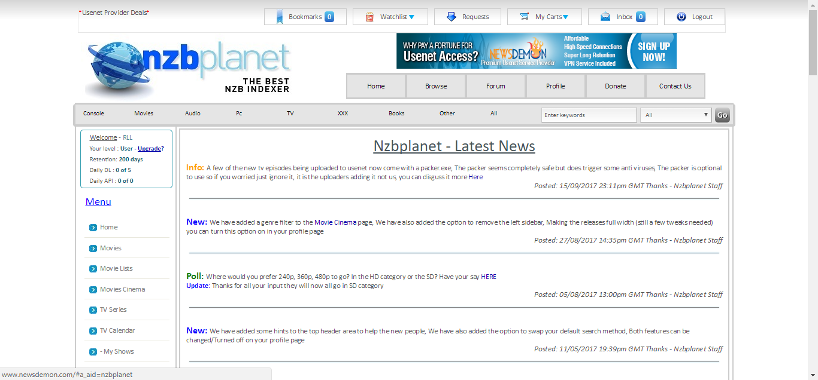Open the Donate navigation tab
The height and width of the screenshot is (380, 818).
tap(616, 86)
